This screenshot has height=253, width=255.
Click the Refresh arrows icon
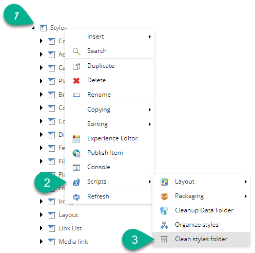(x=76, y=197)
